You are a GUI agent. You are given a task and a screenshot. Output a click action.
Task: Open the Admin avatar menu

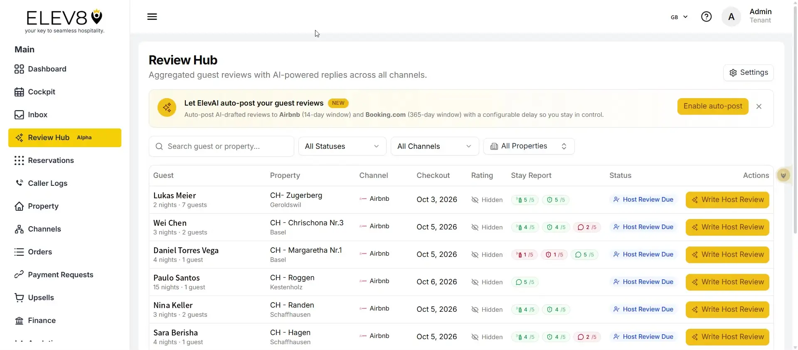[731, 17]
